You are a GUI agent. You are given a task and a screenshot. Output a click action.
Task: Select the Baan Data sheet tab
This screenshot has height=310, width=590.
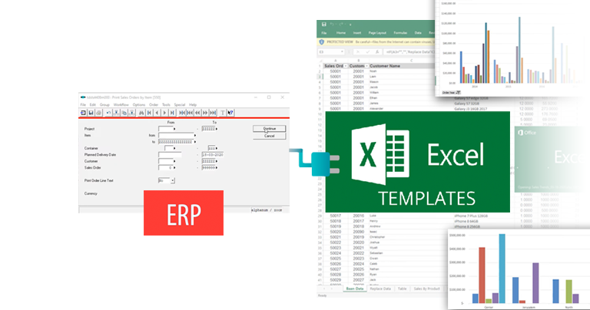pos(355,289)
